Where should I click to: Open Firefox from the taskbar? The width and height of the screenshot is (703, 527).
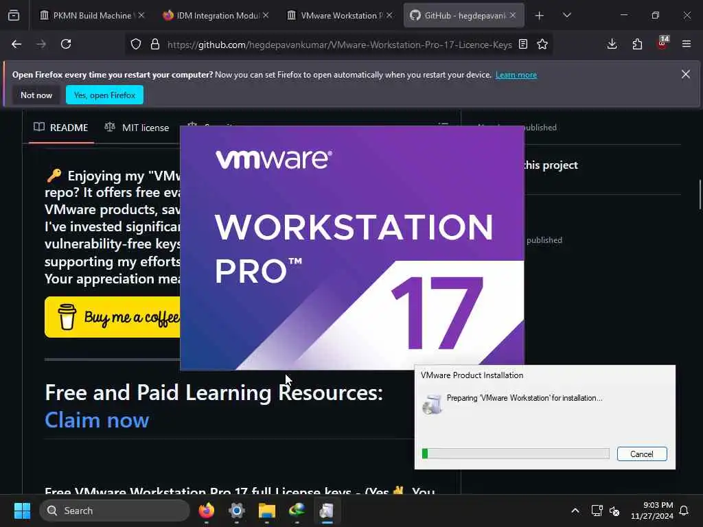(x=206, y=511)
